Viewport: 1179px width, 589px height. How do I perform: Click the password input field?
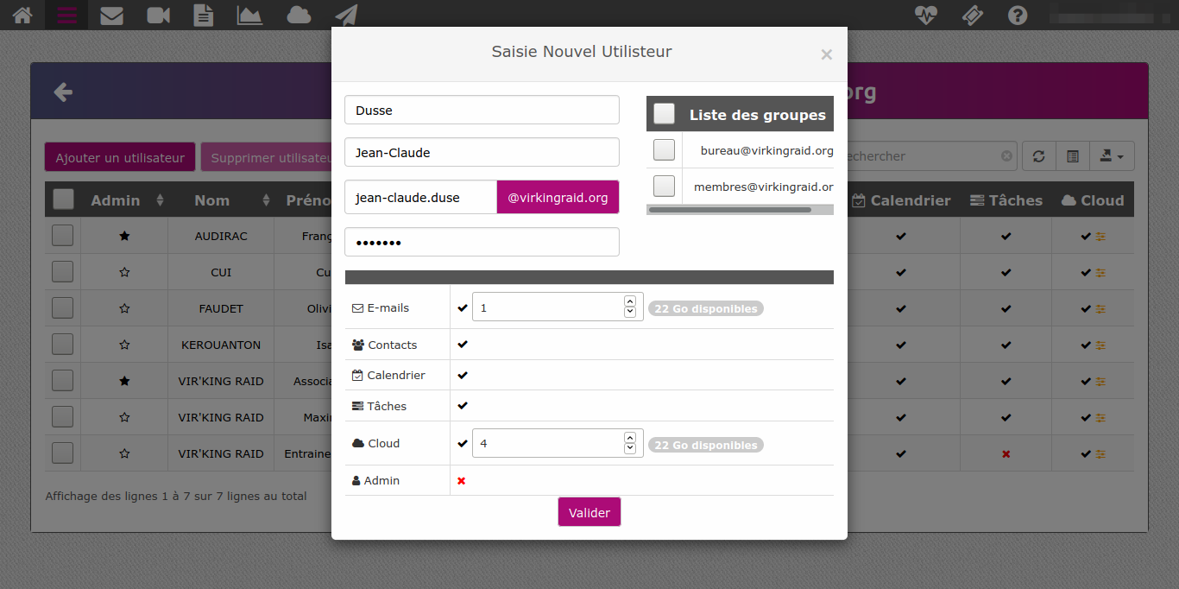pyautogui.click(x=482, y=242)
